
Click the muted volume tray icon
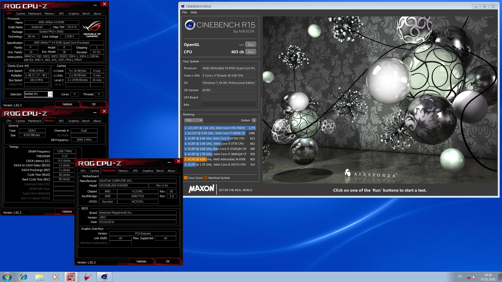tap(474, 277)
